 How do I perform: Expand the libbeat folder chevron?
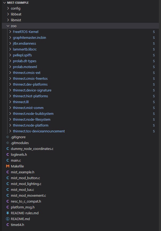click(x=8, y=14)
